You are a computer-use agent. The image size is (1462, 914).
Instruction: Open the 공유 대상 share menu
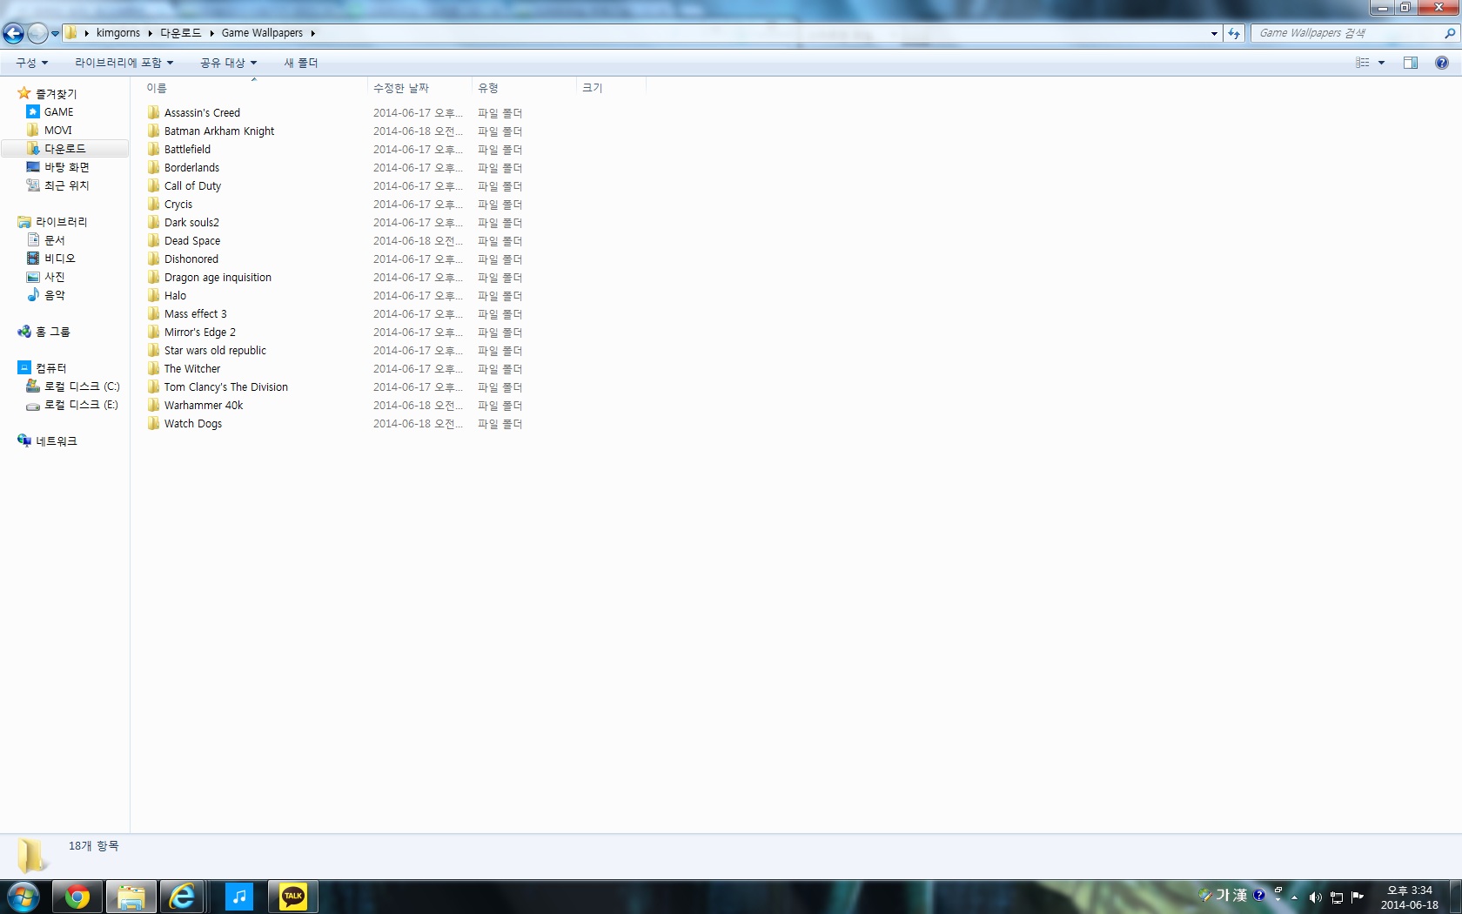click(x=228, y=63)
